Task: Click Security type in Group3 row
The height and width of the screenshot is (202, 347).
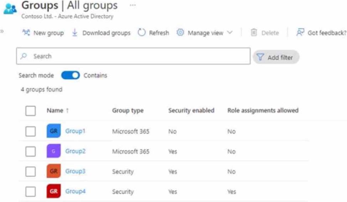Action: [x=123, y=172]
